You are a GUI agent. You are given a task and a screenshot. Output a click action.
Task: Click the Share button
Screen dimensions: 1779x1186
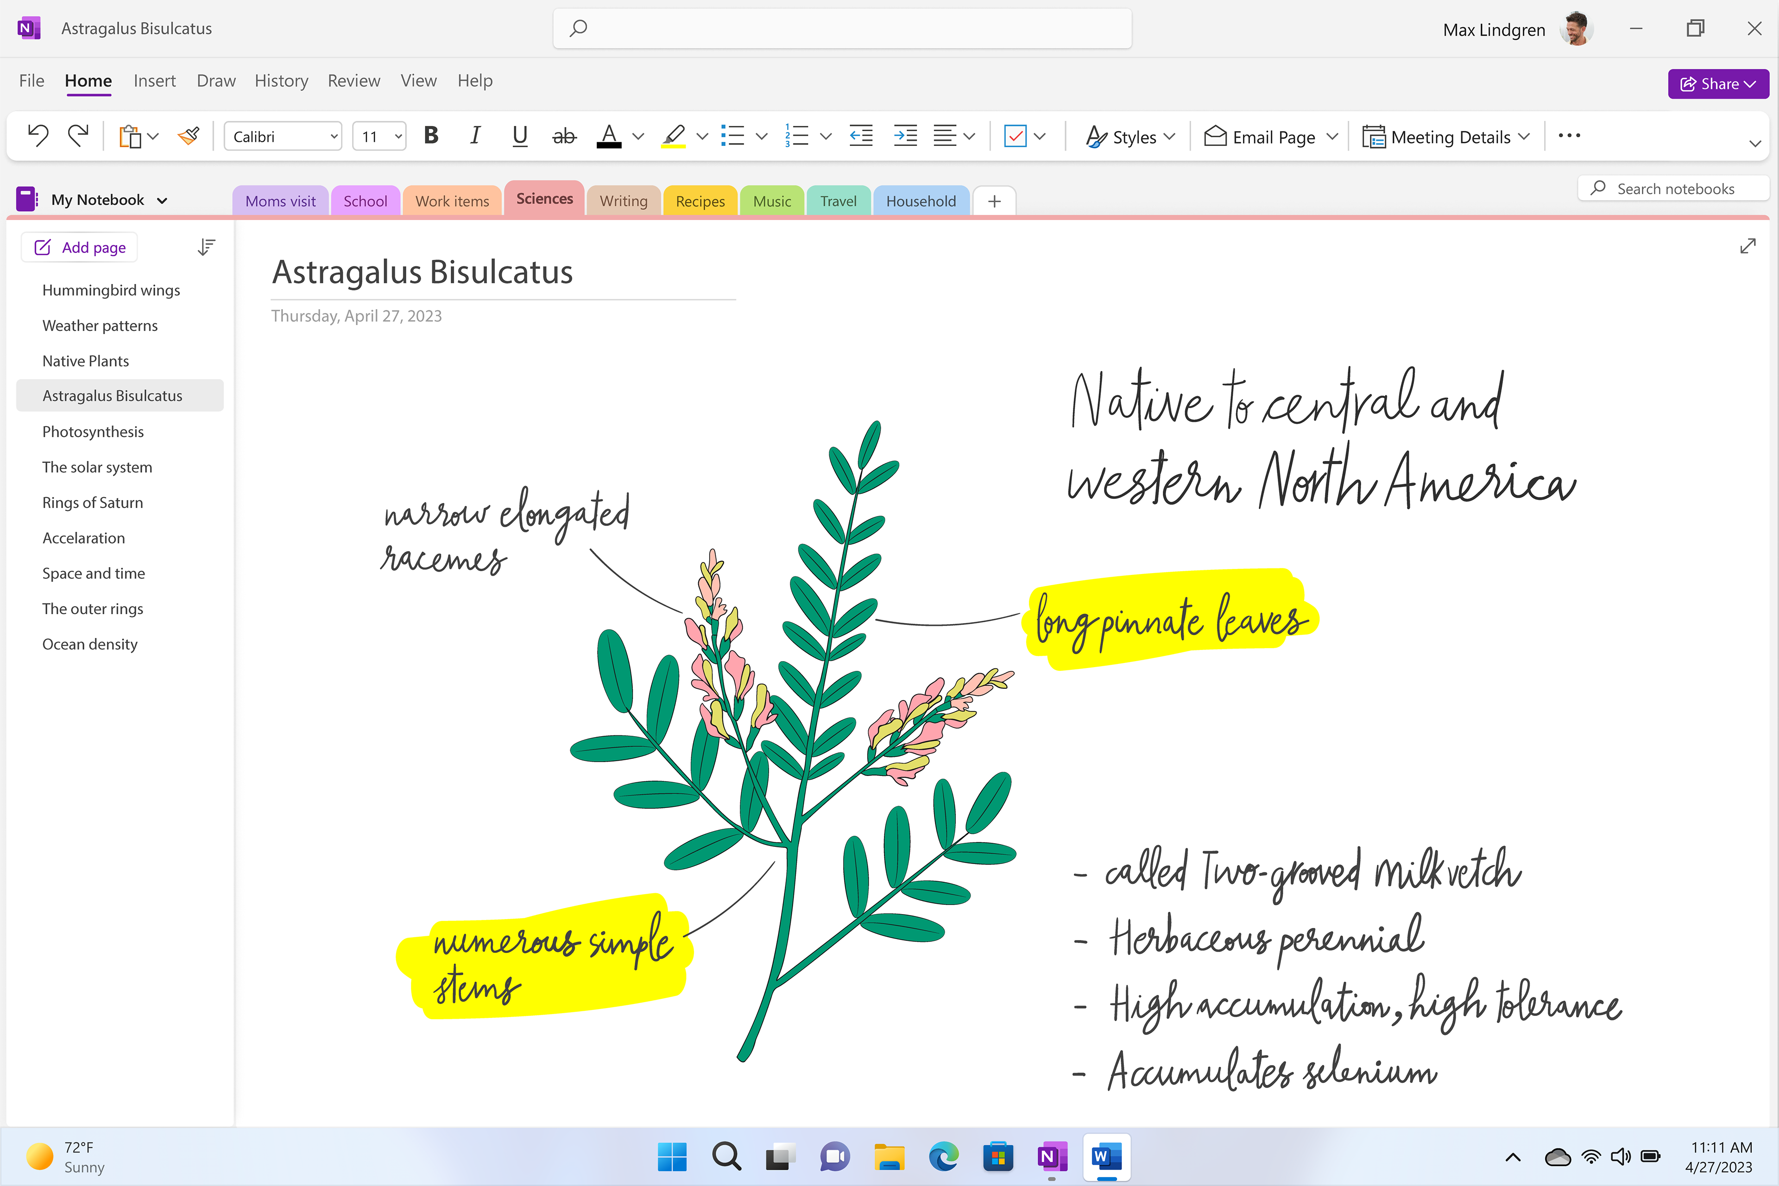[x=1718, y=84]
